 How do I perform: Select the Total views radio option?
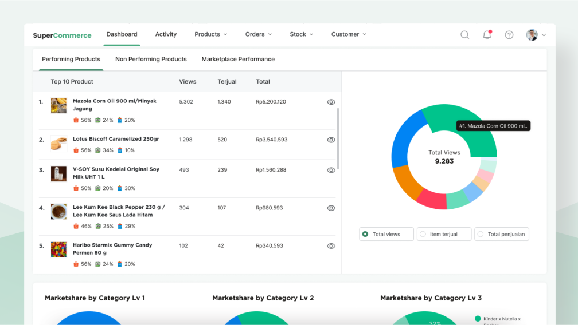386,234
